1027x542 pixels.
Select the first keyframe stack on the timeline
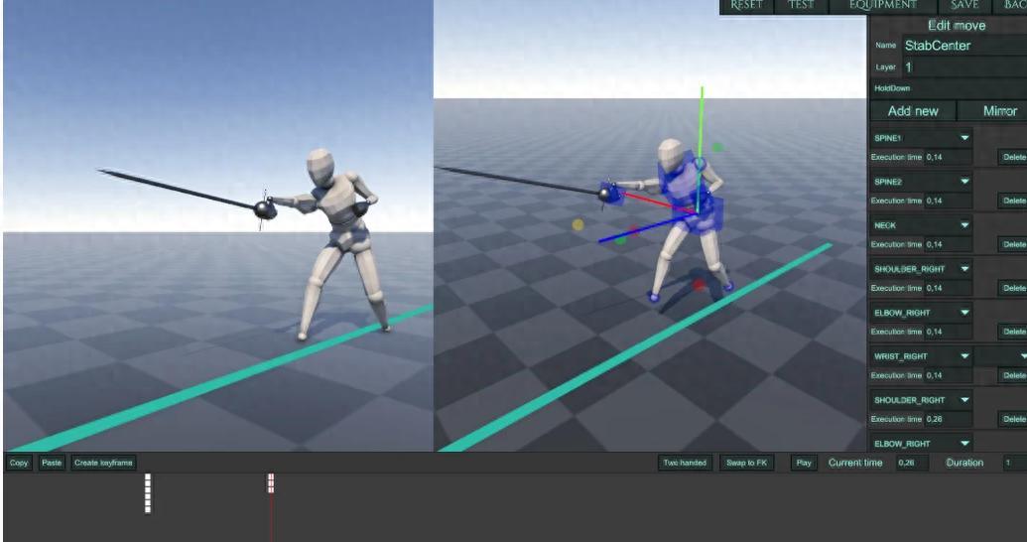(x=148, y=493)
